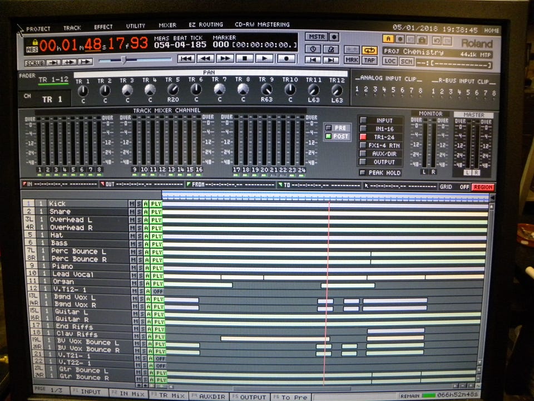The height and width of the screenshot is (401, 534).
Task: Click the record dot beside MSTR
Action: click(334, 37)
